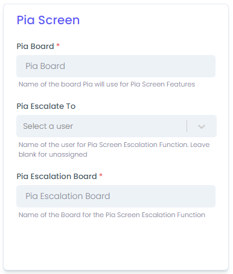
Task: Click the Pia Escalate To label
Action: pos(46,106)
